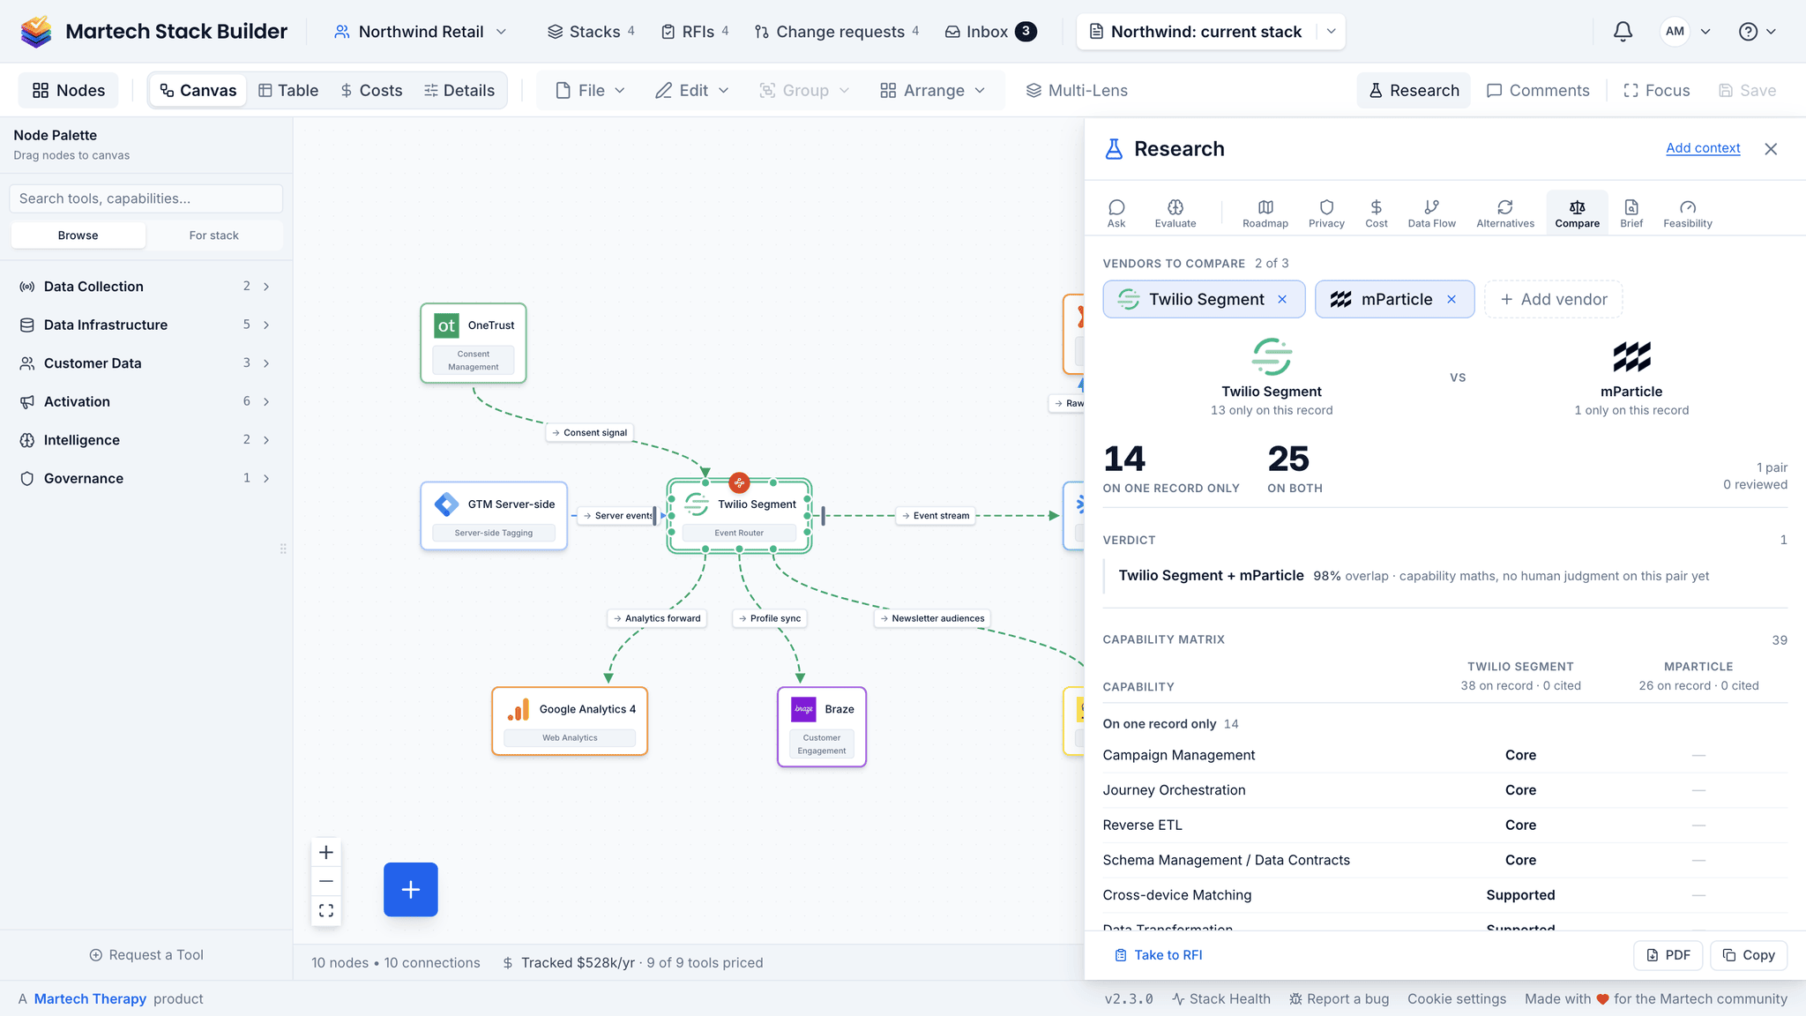Open the Privacy research tool
Screen dimensions: 1806x1016
point(1326,213)
